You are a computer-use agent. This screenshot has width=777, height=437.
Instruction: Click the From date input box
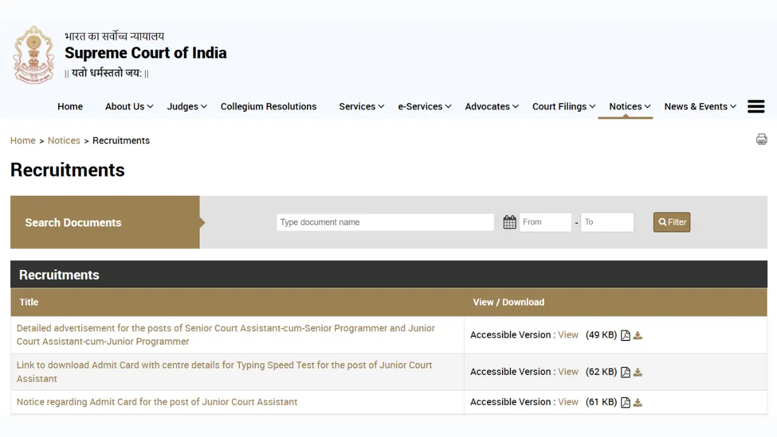tap(545, 222)
